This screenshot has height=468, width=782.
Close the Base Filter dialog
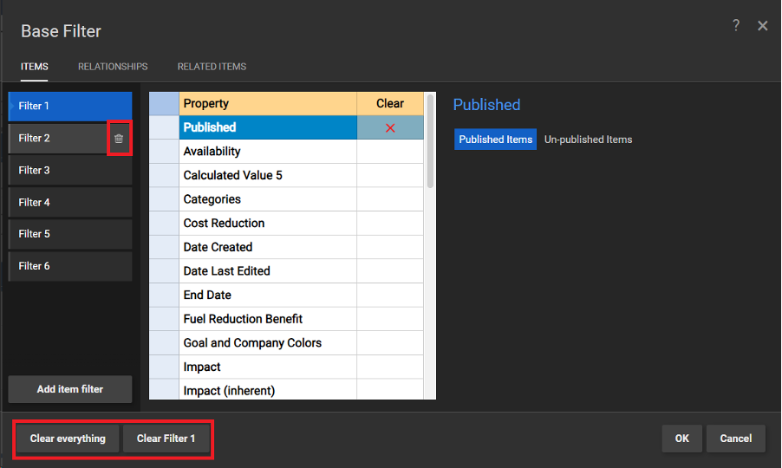(763, 25)
